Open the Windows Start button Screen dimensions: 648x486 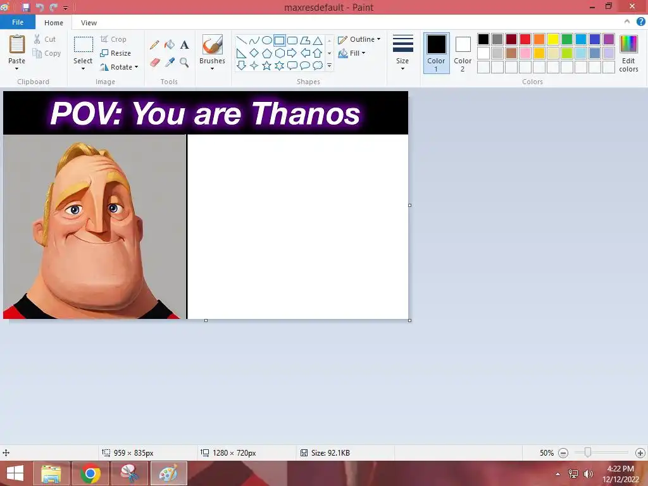(x=15, y=473)
